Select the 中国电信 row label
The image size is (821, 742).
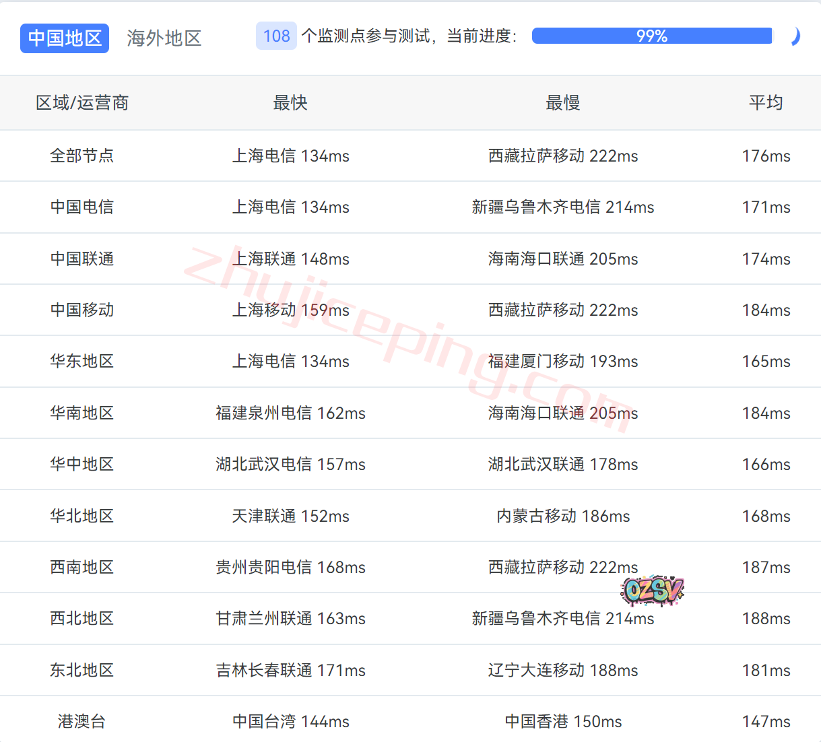click(82, 207)
